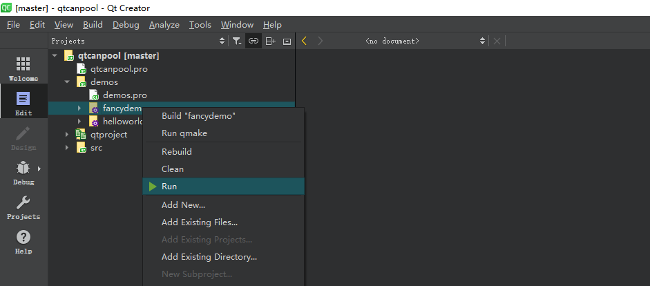Switch to Welcome mode

pos(23,67)
